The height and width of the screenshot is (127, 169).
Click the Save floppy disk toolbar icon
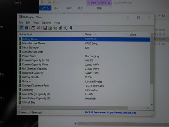click(45, 28)
